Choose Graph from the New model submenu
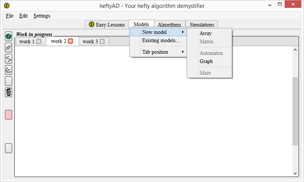 point(206,61)
